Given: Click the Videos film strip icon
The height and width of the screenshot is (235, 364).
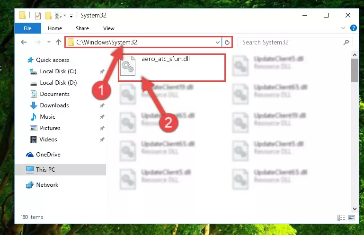Looking at the screenshot, I should pos(34,139).
